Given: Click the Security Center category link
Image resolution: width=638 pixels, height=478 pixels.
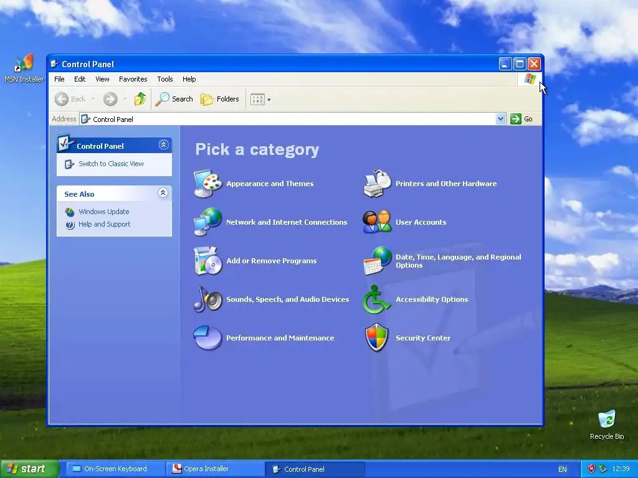Looking at the screenshot, I should tap(423, 338).
